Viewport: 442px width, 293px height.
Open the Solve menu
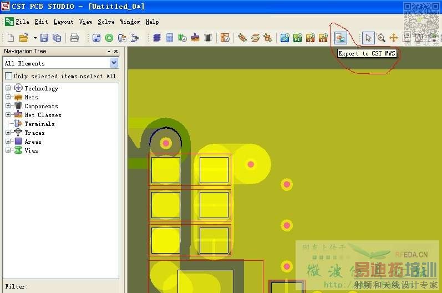pyautogui.click(x=106, y=22)
